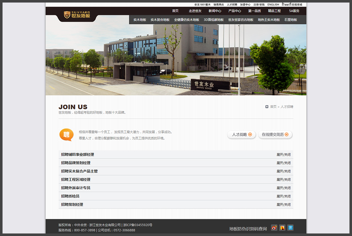Go to 走进世友 in main navigation

pyautogui.click(x=195, y=11)
